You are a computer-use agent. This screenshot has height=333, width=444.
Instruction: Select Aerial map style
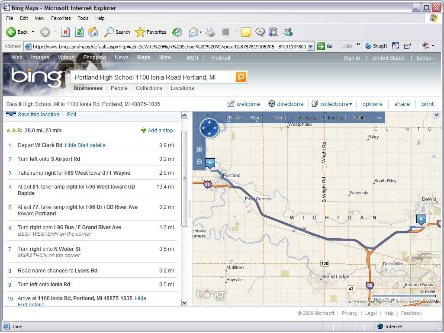[280, 117]
